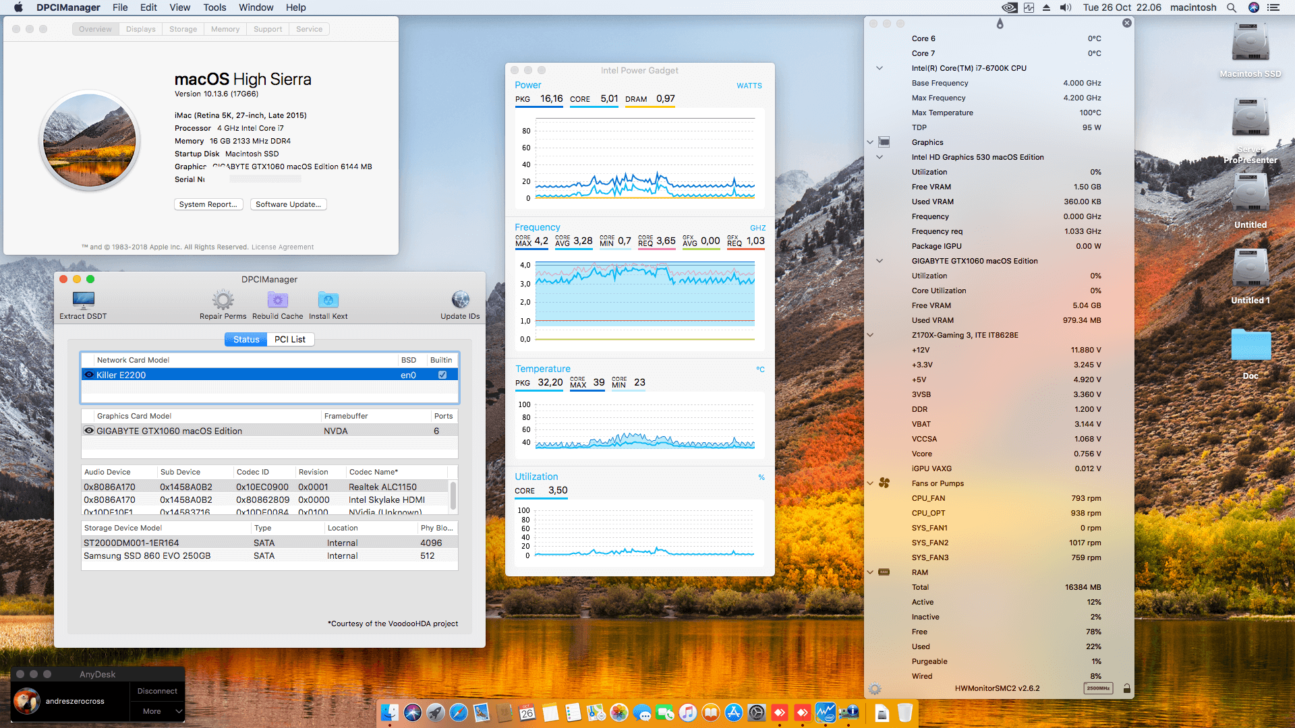The width and height of the screenshot is (1295, 728).
Task: Open the File menu
Action: pos(120,7)
